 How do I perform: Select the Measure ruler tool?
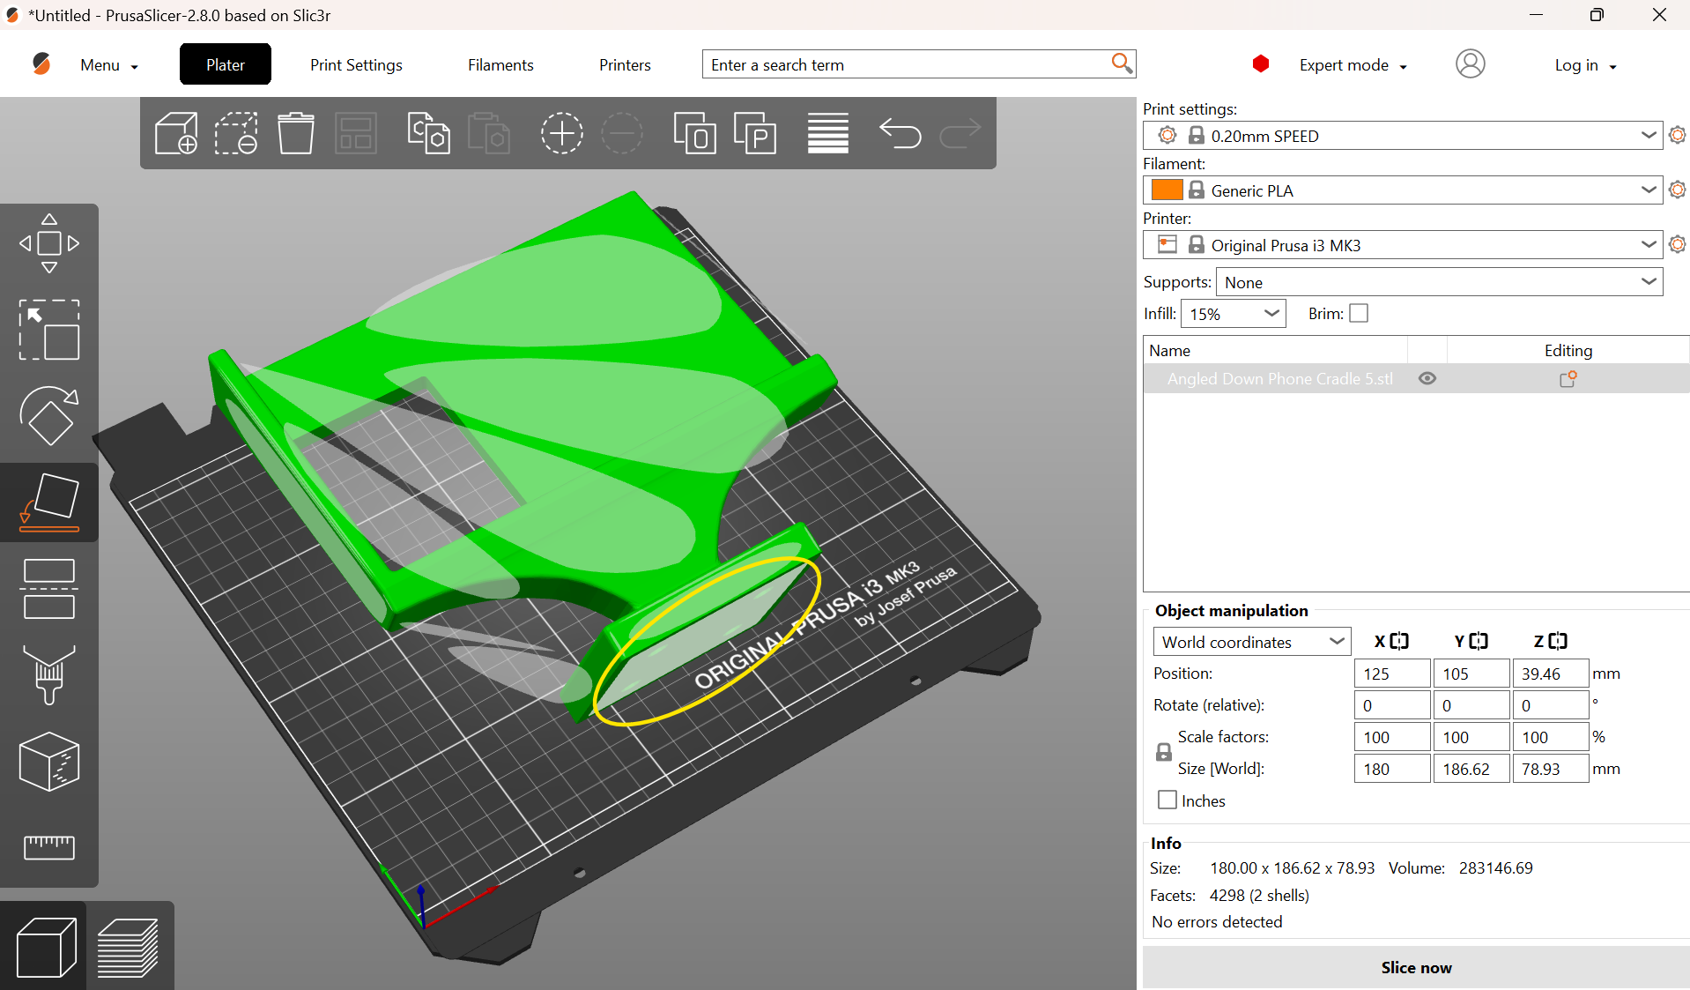(x=49, y=846)
